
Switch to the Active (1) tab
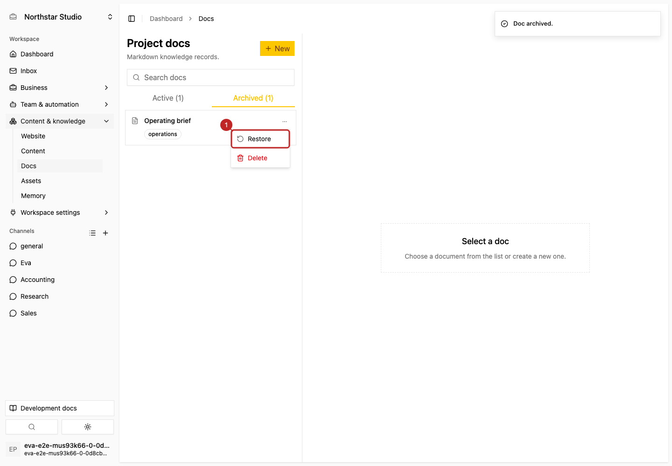coord(168,98)
